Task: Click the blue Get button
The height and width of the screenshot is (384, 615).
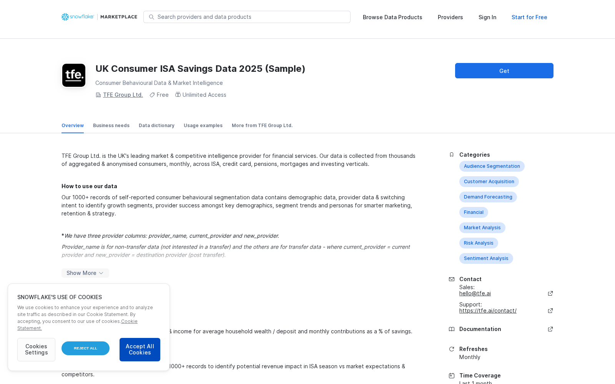Action: click(x=504, y=71)
